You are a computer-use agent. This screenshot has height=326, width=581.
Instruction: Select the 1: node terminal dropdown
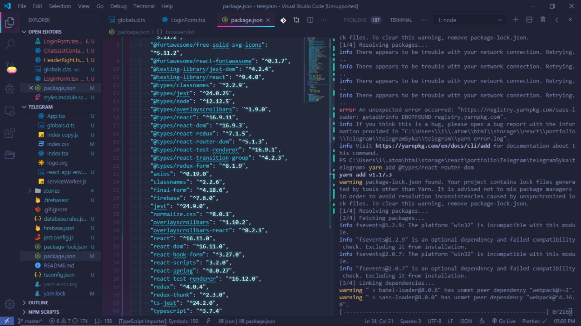coord(470,20)
